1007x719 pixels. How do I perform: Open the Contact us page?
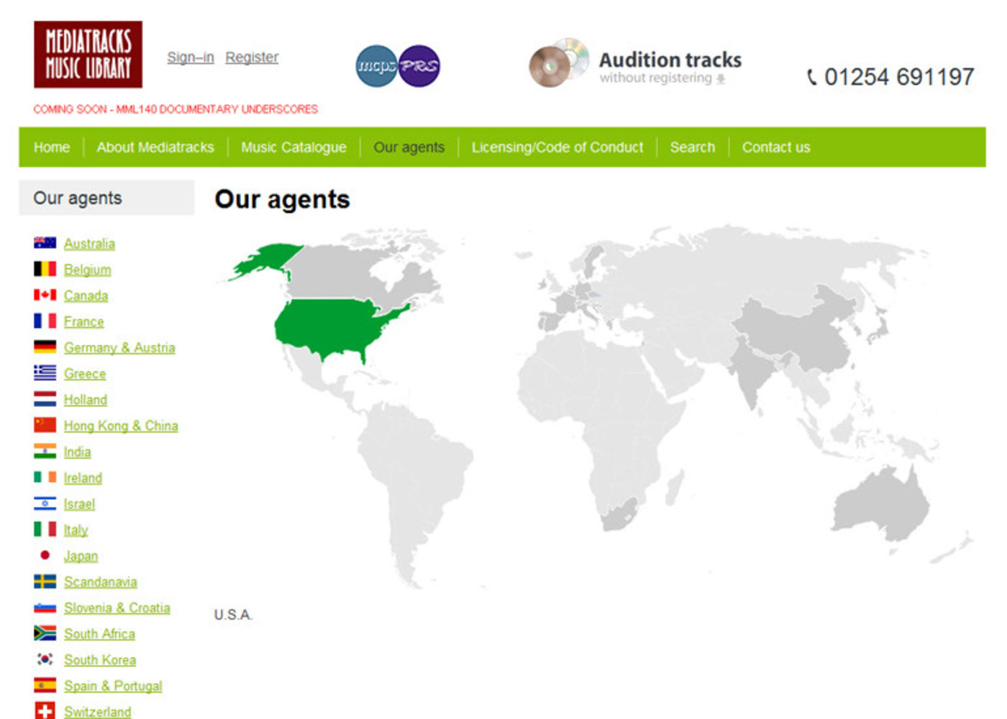[775, 147]
